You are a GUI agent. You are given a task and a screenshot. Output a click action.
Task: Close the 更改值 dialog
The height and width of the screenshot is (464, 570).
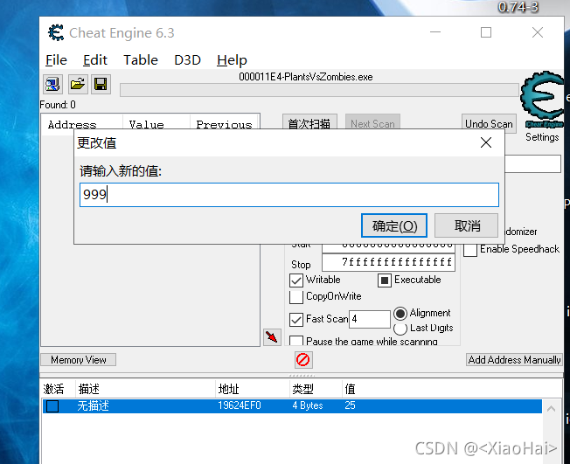pos(486,142)
